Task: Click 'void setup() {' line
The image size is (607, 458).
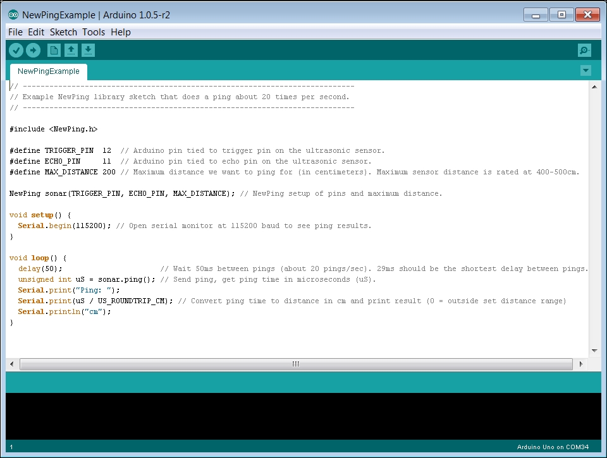Action: click(x=40, y=215)
